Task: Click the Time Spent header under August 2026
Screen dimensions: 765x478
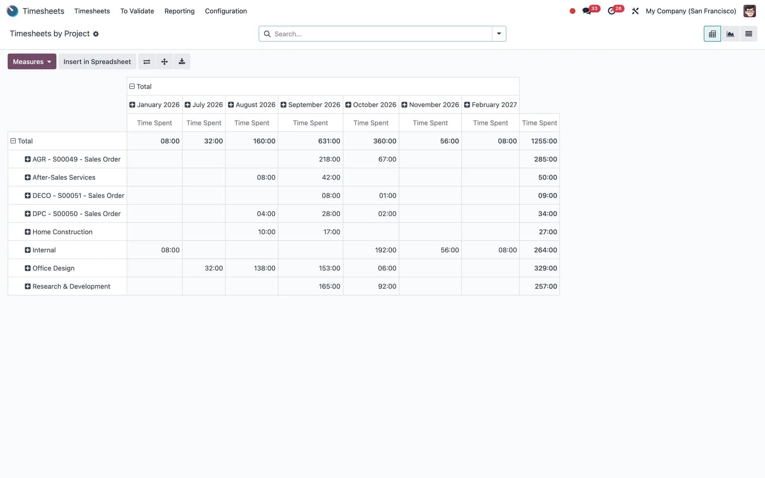Action: point(252,123)
